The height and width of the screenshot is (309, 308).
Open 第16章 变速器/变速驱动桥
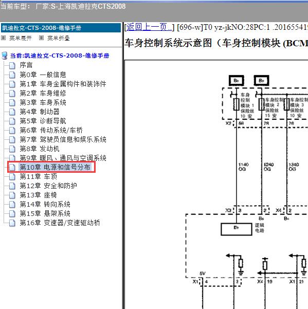[x=60, y=223]
